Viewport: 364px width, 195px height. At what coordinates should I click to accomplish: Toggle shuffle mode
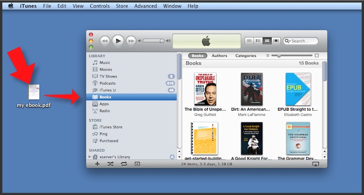pos(110,164)
